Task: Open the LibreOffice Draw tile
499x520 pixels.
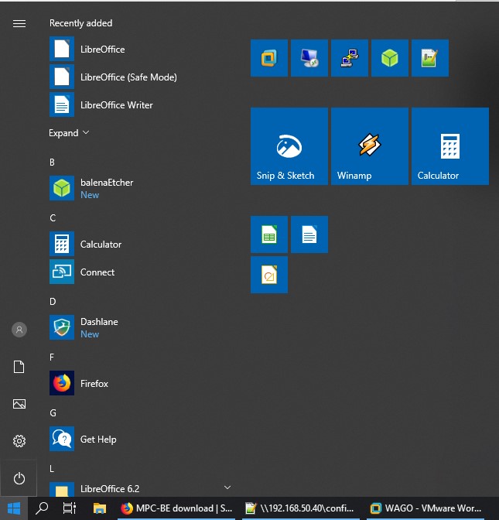Action: [x=269, y=275]
